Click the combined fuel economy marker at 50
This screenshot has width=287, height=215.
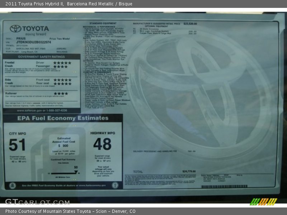pos(76,172)
